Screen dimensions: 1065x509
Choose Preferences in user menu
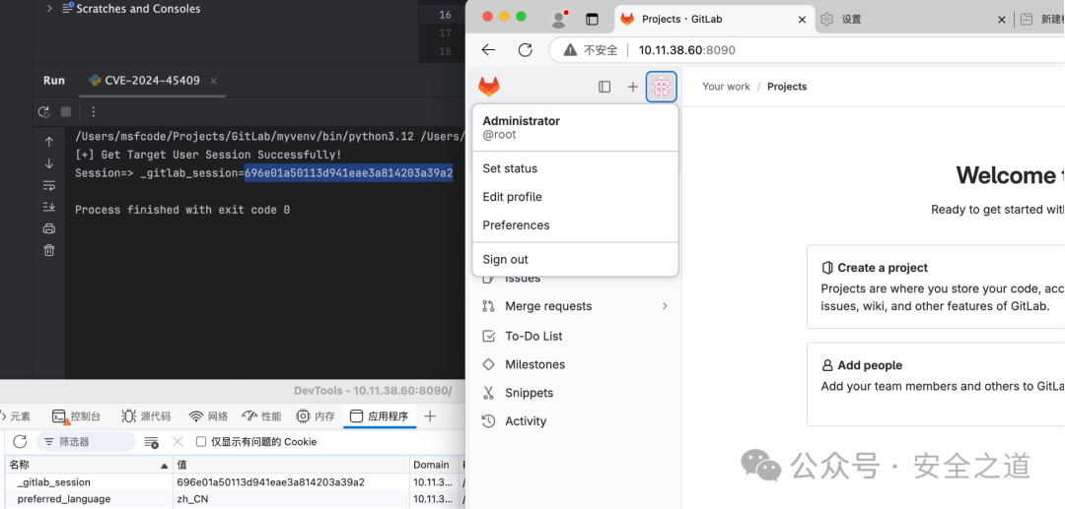tap(575, 225)
